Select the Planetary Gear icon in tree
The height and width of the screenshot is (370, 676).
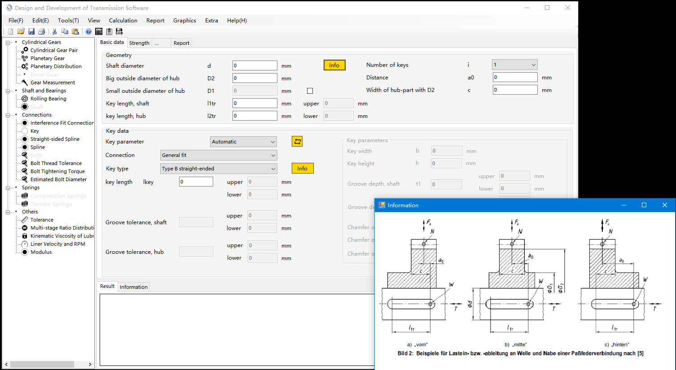click(x=25, y=58)
